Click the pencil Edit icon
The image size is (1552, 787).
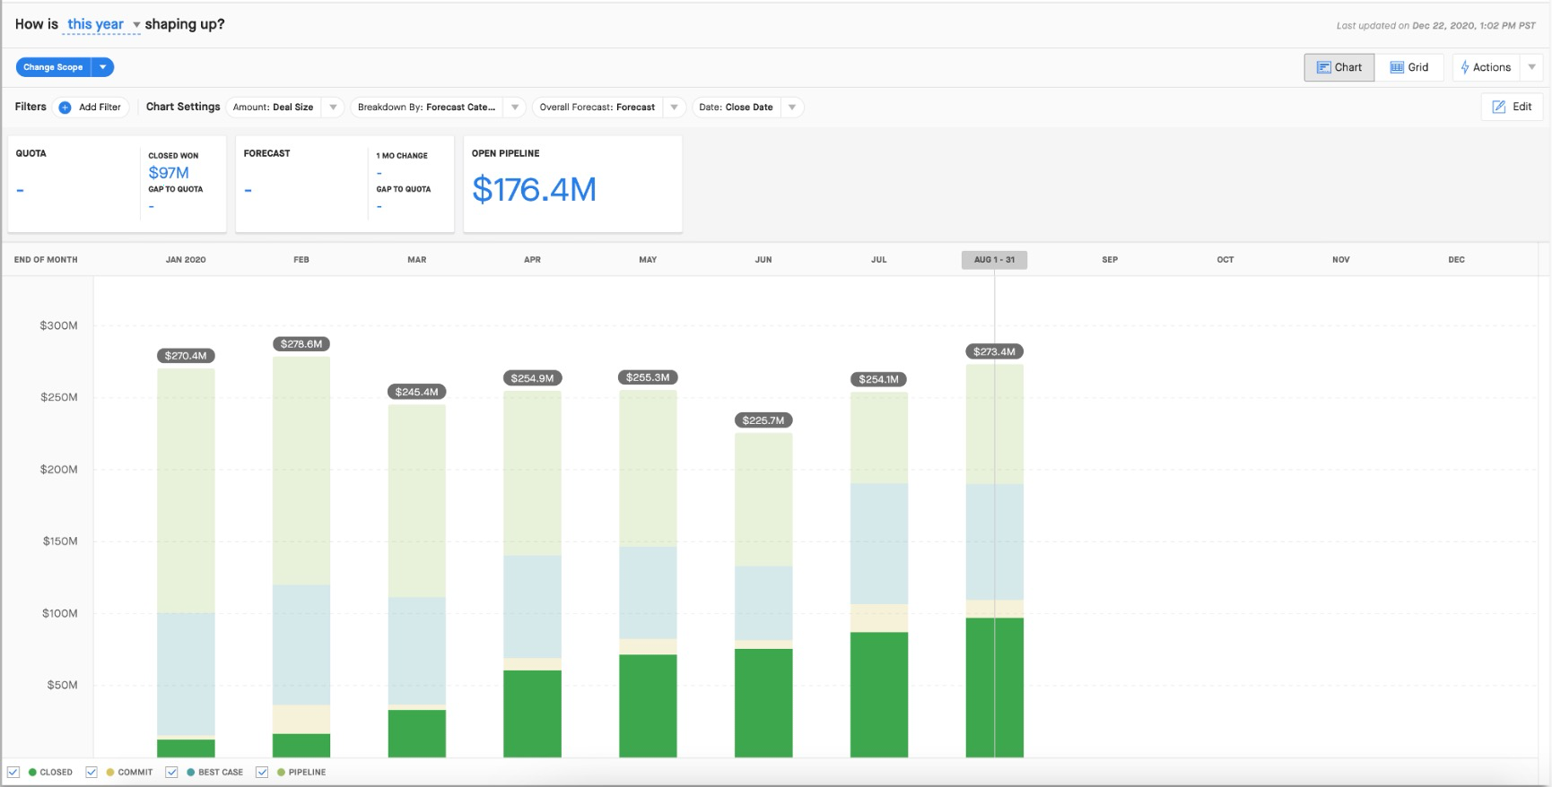click(1499, 107)
